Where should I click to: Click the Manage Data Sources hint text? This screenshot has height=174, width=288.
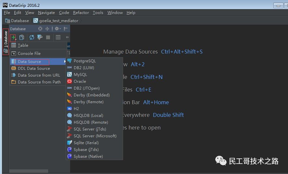point(131,52)
